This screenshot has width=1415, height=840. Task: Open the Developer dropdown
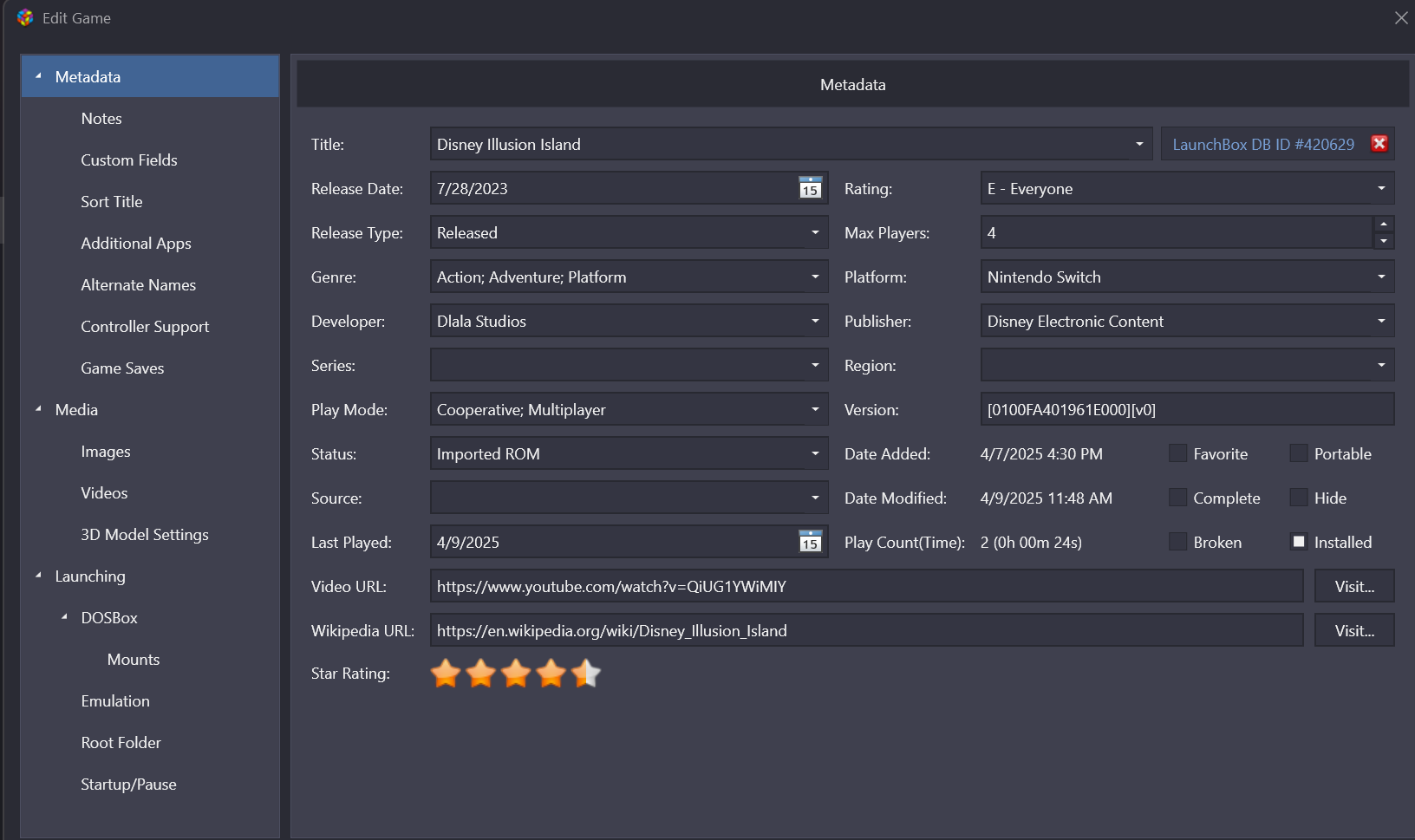(x=815, y=321)
